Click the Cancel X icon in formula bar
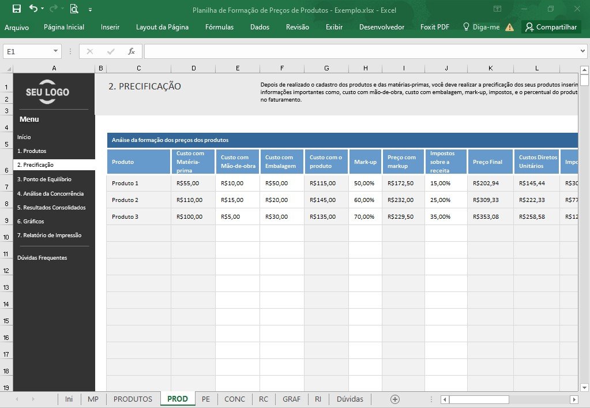 (89, 51)
